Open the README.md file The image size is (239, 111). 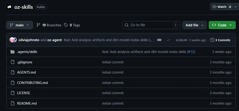(x=27, y=103)
